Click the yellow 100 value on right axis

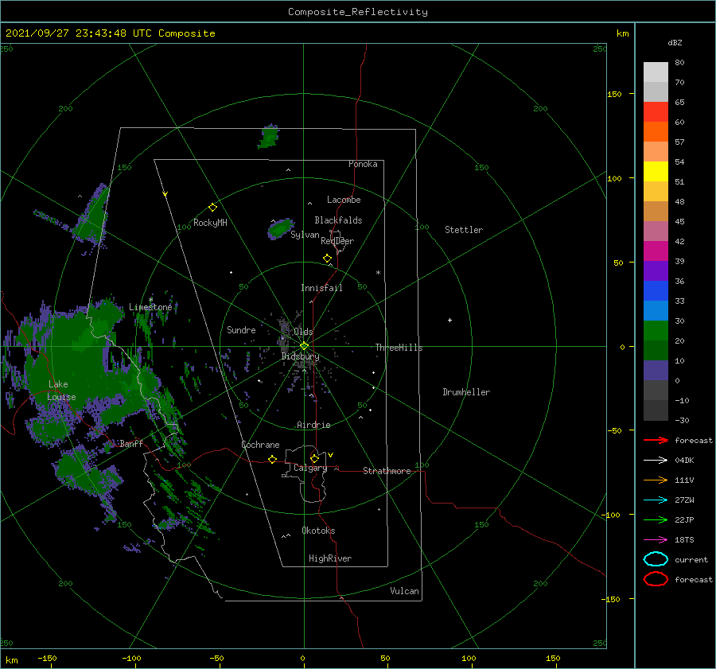614,178
